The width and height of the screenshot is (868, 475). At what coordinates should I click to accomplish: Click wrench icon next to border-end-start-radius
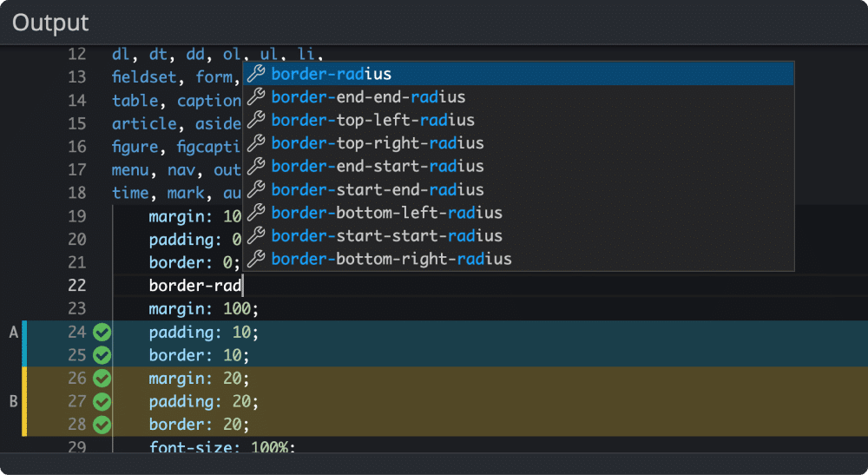(x=256, y=166)
